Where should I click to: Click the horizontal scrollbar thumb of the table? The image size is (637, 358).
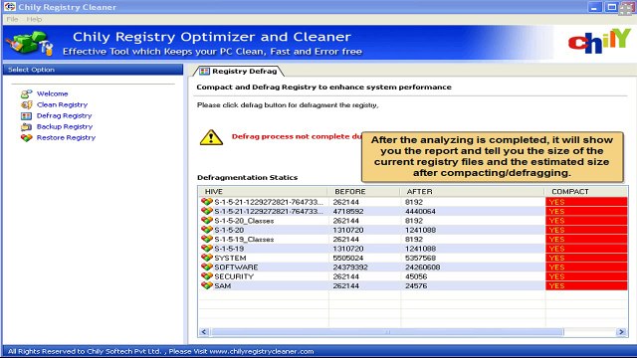387,332
